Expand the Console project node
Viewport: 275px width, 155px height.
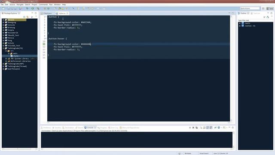coord(3,25)
